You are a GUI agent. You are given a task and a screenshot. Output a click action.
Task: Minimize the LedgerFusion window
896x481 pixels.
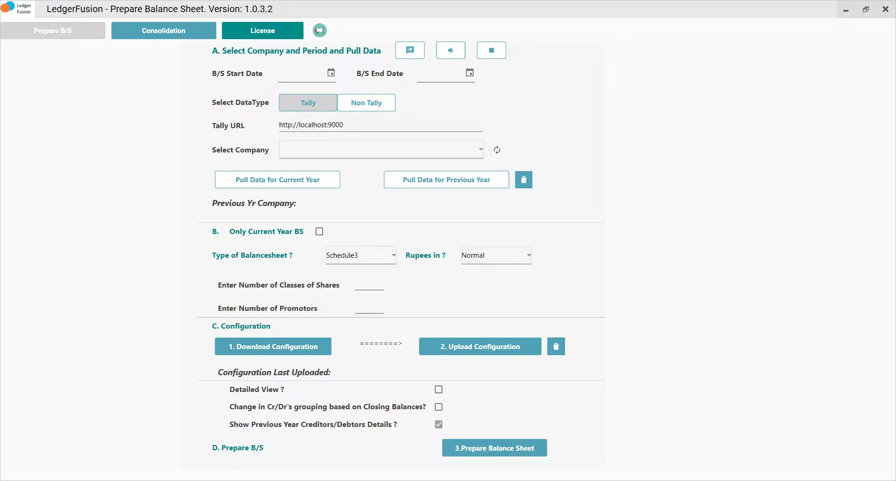tap(846, 9)
